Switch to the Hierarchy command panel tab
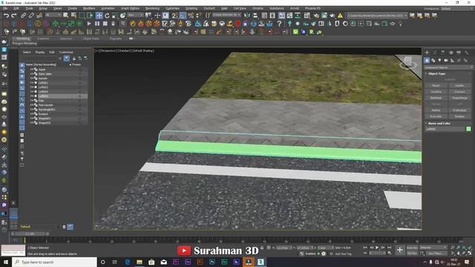 tap(443, 53)
